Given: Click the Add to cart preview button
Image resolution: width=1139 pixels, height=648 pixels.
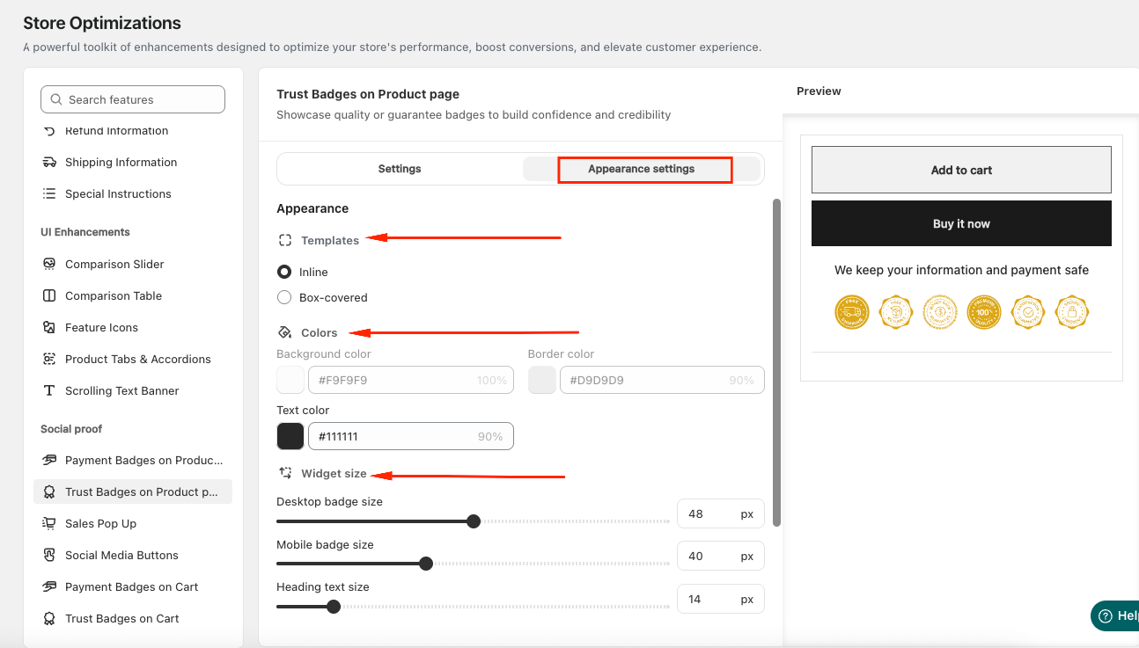Looking at the screenshot, I should point(961,170).
